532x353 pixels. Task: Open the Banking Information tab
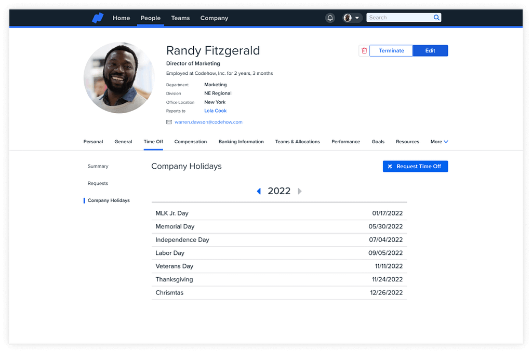coord(241,142)
